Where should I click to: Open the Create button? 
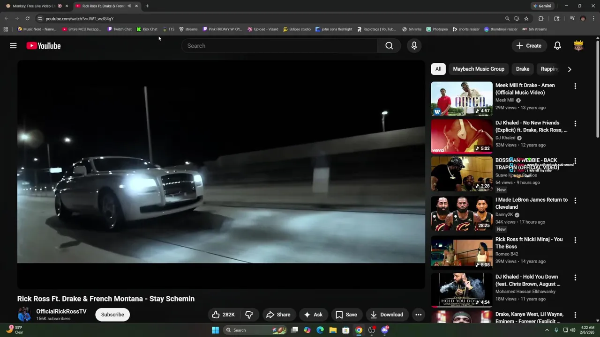coord(529,45)
